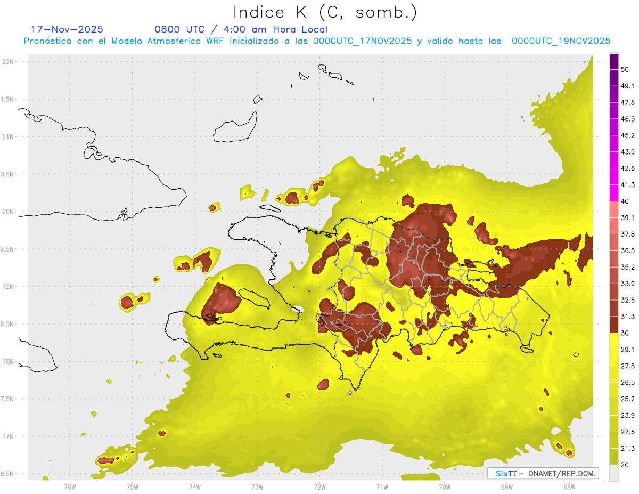Click the color scale value "26.5"
Viewport: 639px width, 494px height.
(628, 383)
